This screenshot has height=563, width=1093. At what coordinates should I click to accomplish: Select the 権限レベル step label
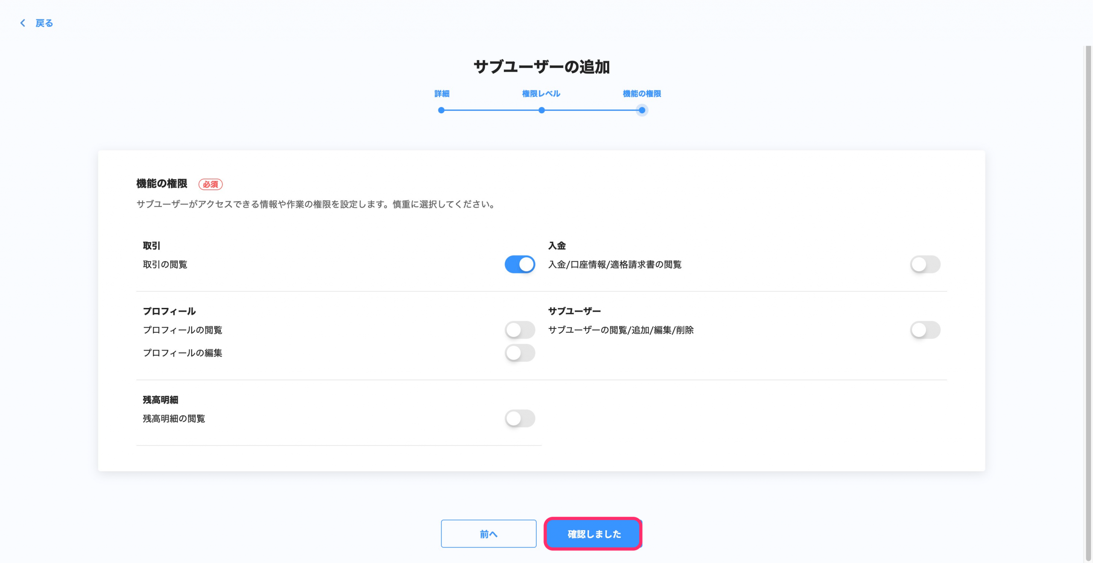(x=541, y=93)
